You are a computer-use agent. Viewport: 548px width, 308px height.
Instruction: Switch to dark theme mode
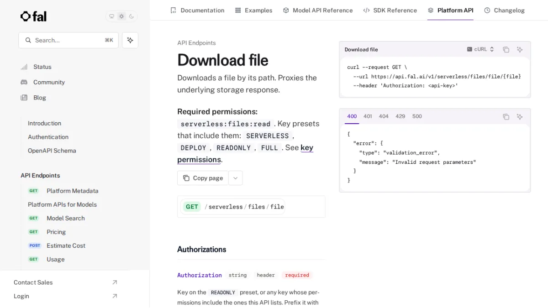tap(132, 16)
